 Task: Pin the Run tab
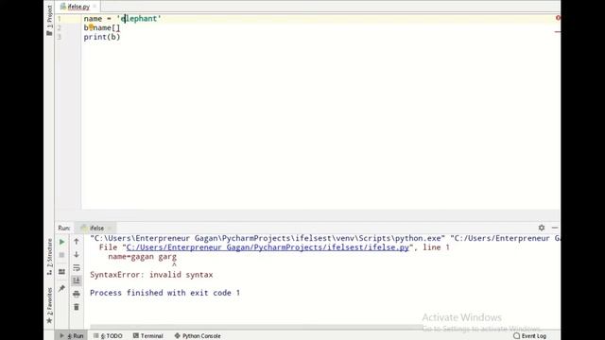tap(61, 288)
